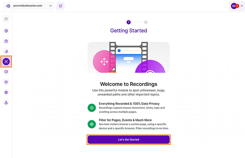Click the Welcome to Recordings title

pos(129,84)
